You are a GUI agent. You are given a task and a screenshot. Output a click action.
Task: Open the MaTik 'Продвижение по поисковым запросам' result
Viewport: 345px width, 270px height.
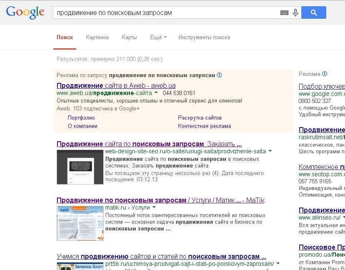160,200
